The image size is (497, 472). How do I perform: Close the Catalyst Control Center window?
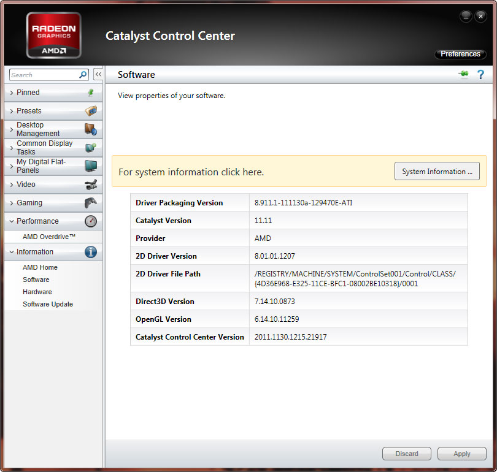[x=480, y=16]
